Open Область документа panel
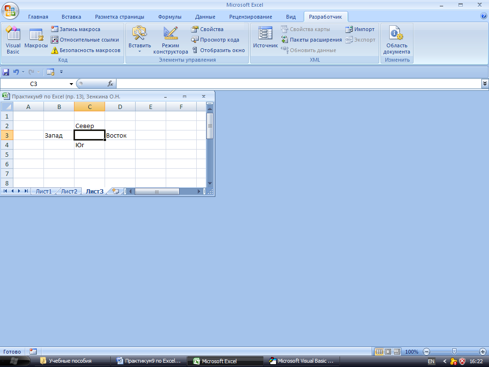Viewport: 489px width, 367px height. (397, 40)
